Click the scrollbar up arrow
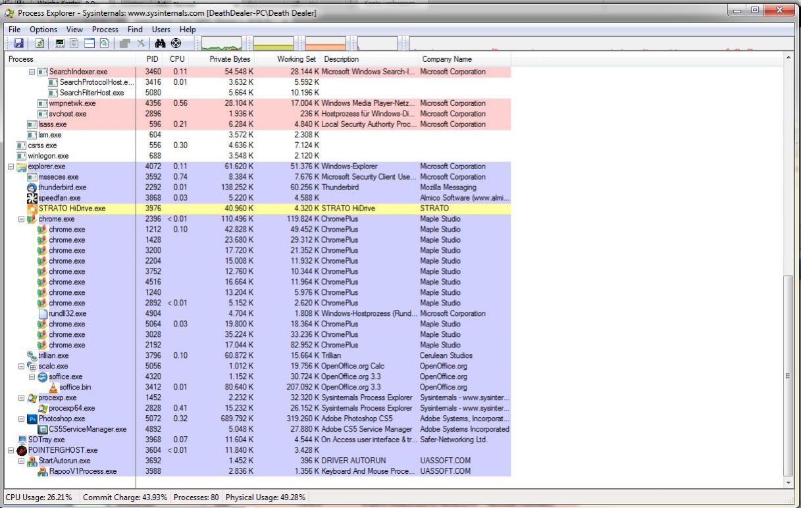Viewport: 801px width, 508px height. point(790,59)
